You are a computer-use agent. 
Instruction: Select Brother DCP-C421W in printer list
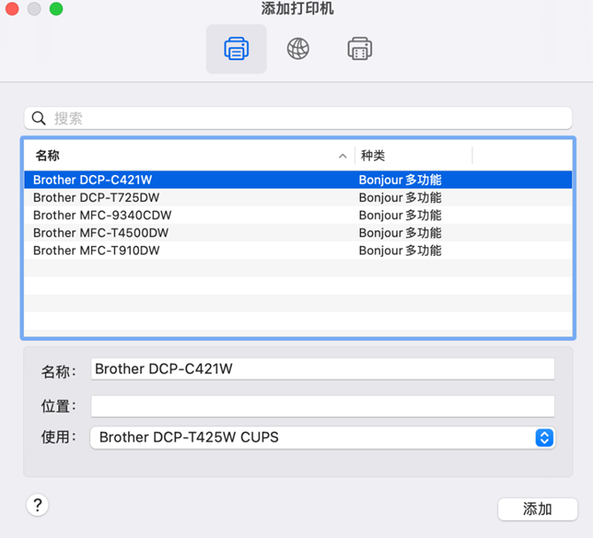click(x=298, y=180)
